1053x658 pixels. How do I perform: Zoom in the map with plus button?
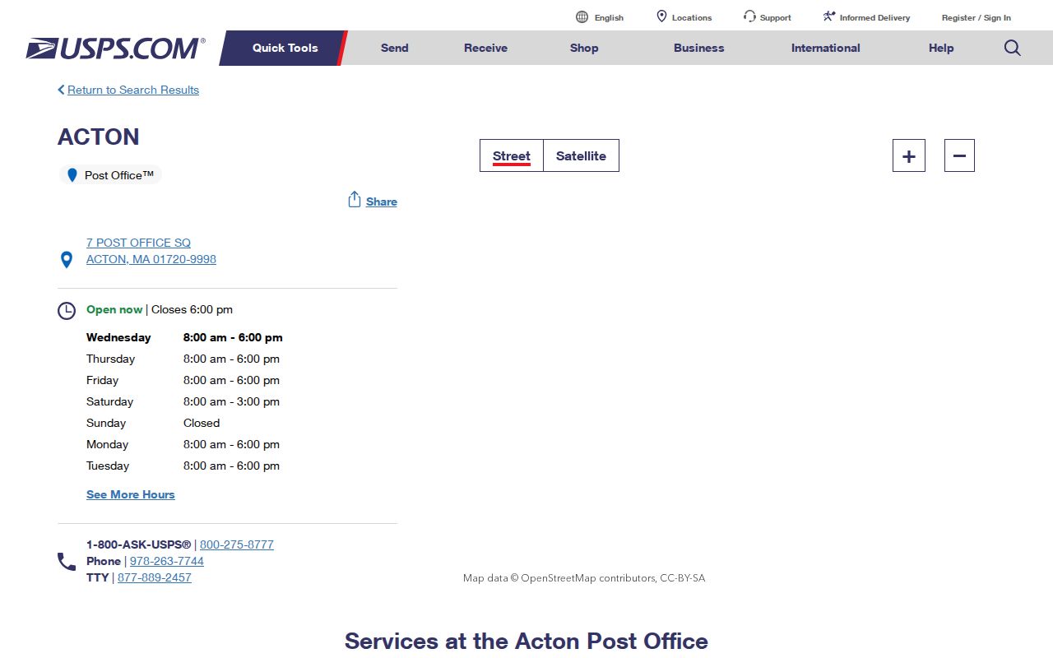coord(909,155)
